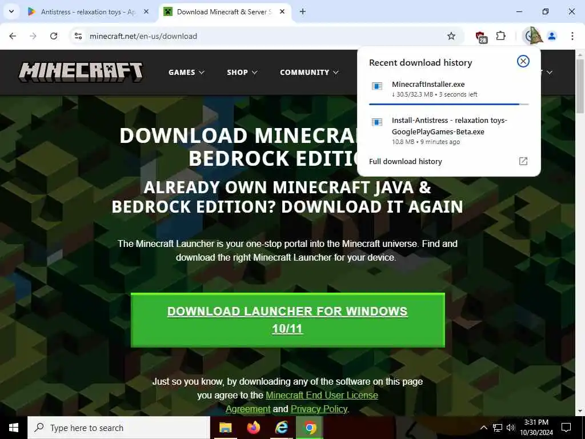Click MinecraftInstaller.exe file icon

377,86
